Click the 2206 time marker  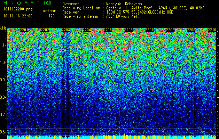128,30
